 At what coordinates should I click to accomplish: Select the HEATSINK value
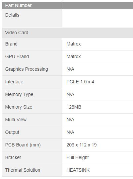pos(78,170)
